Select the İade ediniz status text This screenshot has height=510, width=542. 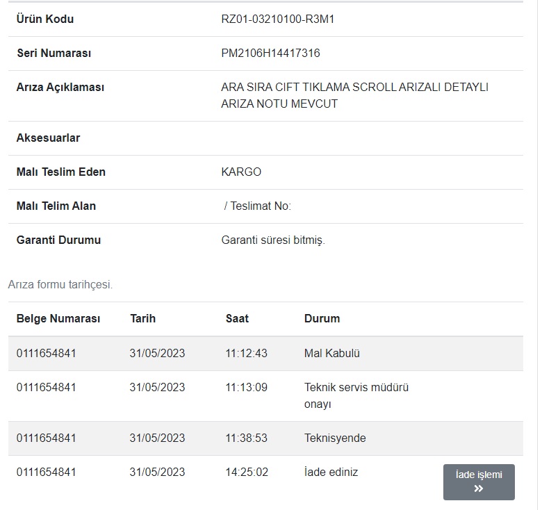(x=331, y=472)
